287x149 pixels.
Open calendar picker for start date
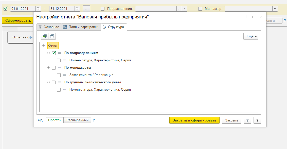pyautogui.click(x=38, y=9)
